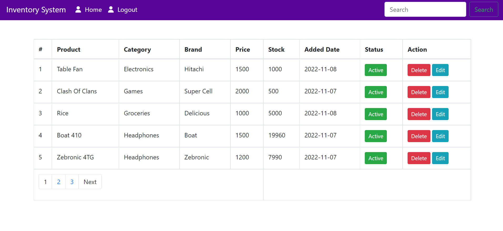This screenshot has height=231, width=503.
Task: Go to page 3 of results
Action: (x=72, y=181)
